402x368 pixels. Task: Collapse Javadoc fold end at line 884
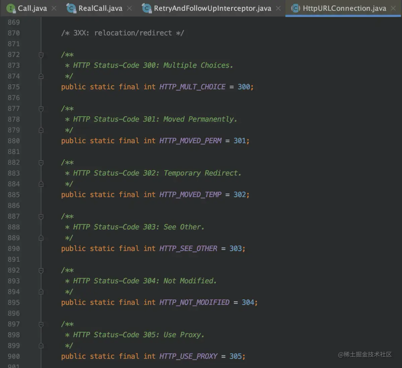41,184
